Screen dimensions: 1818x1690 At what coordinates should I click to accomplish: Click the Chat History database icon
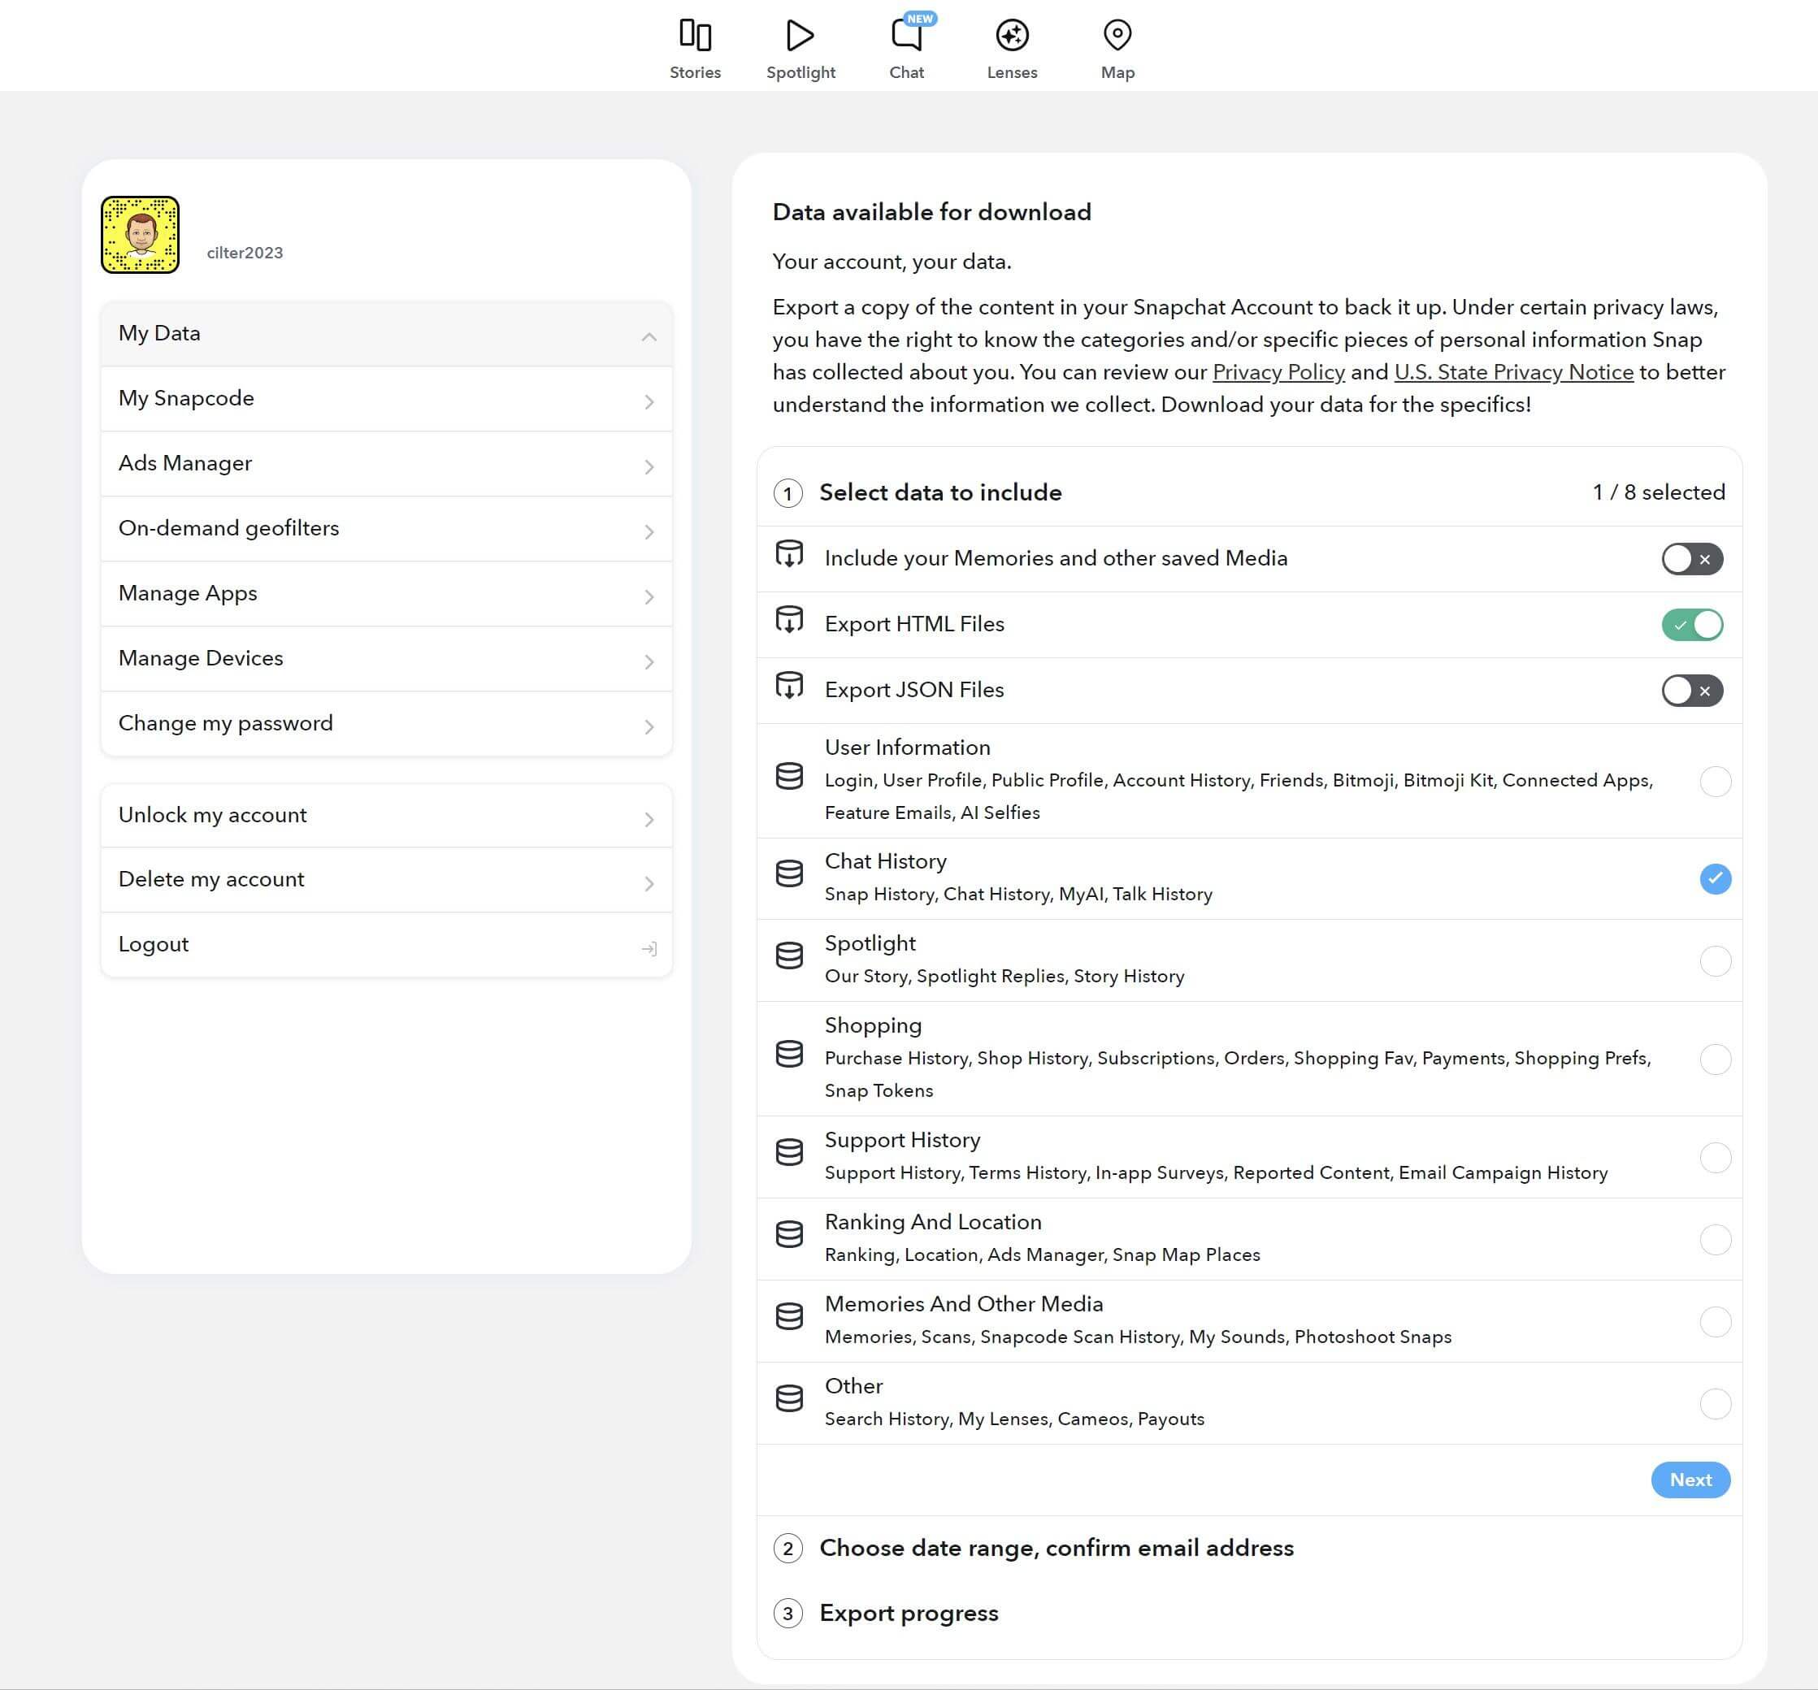789,874
